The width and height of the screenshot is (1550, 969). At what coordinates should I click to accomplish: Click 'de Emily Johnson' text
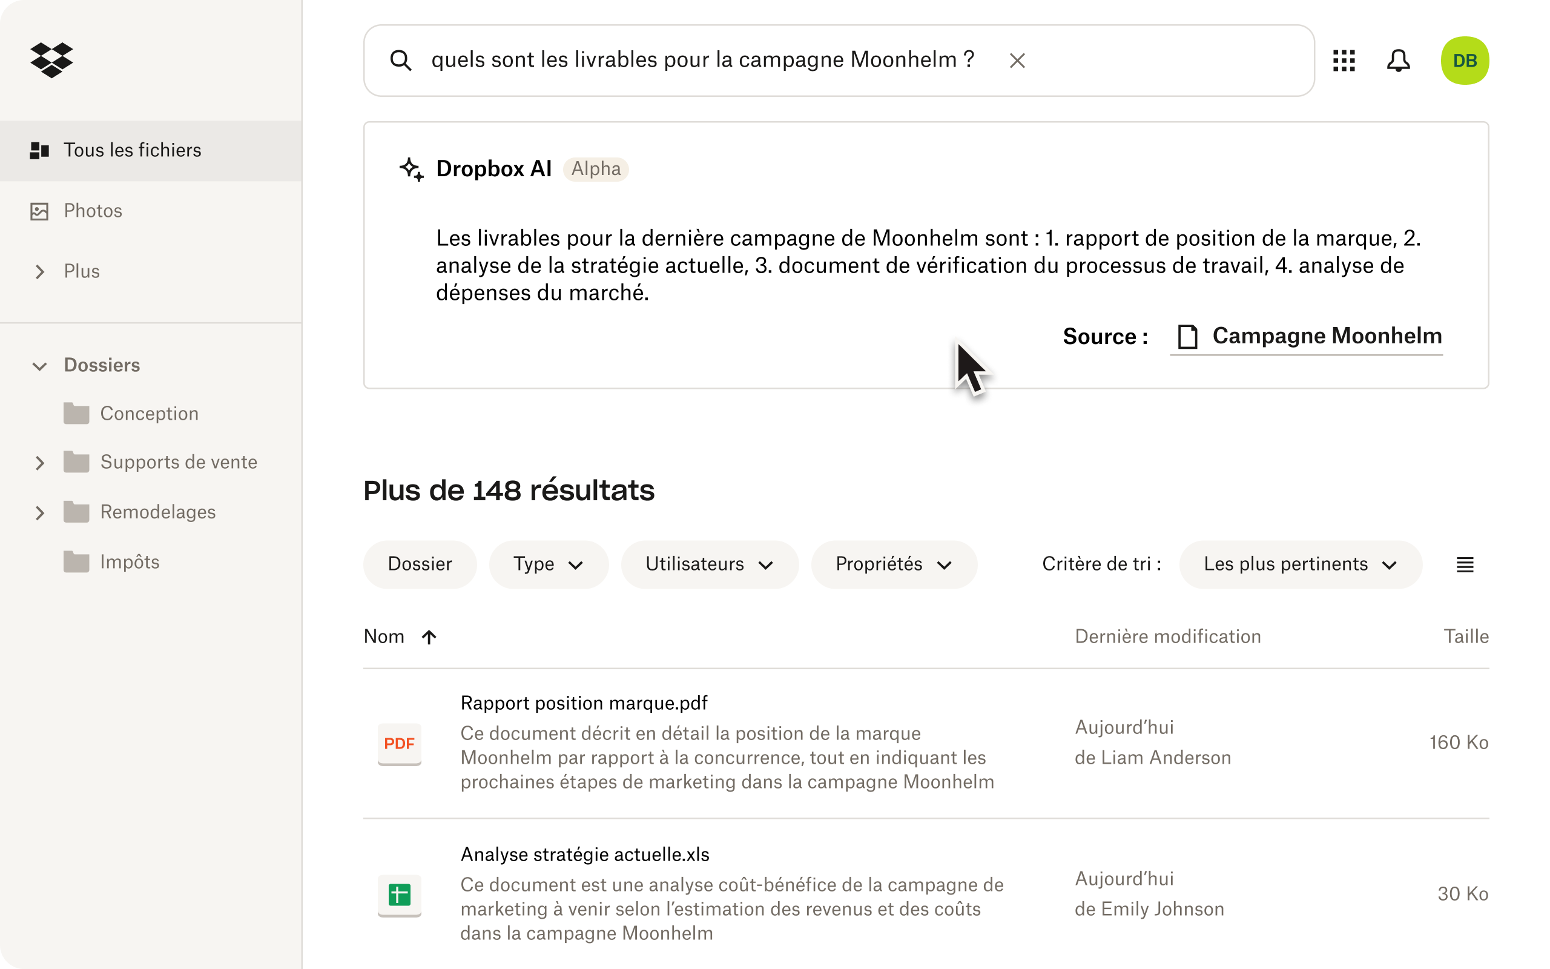[x=1150, y=910]
